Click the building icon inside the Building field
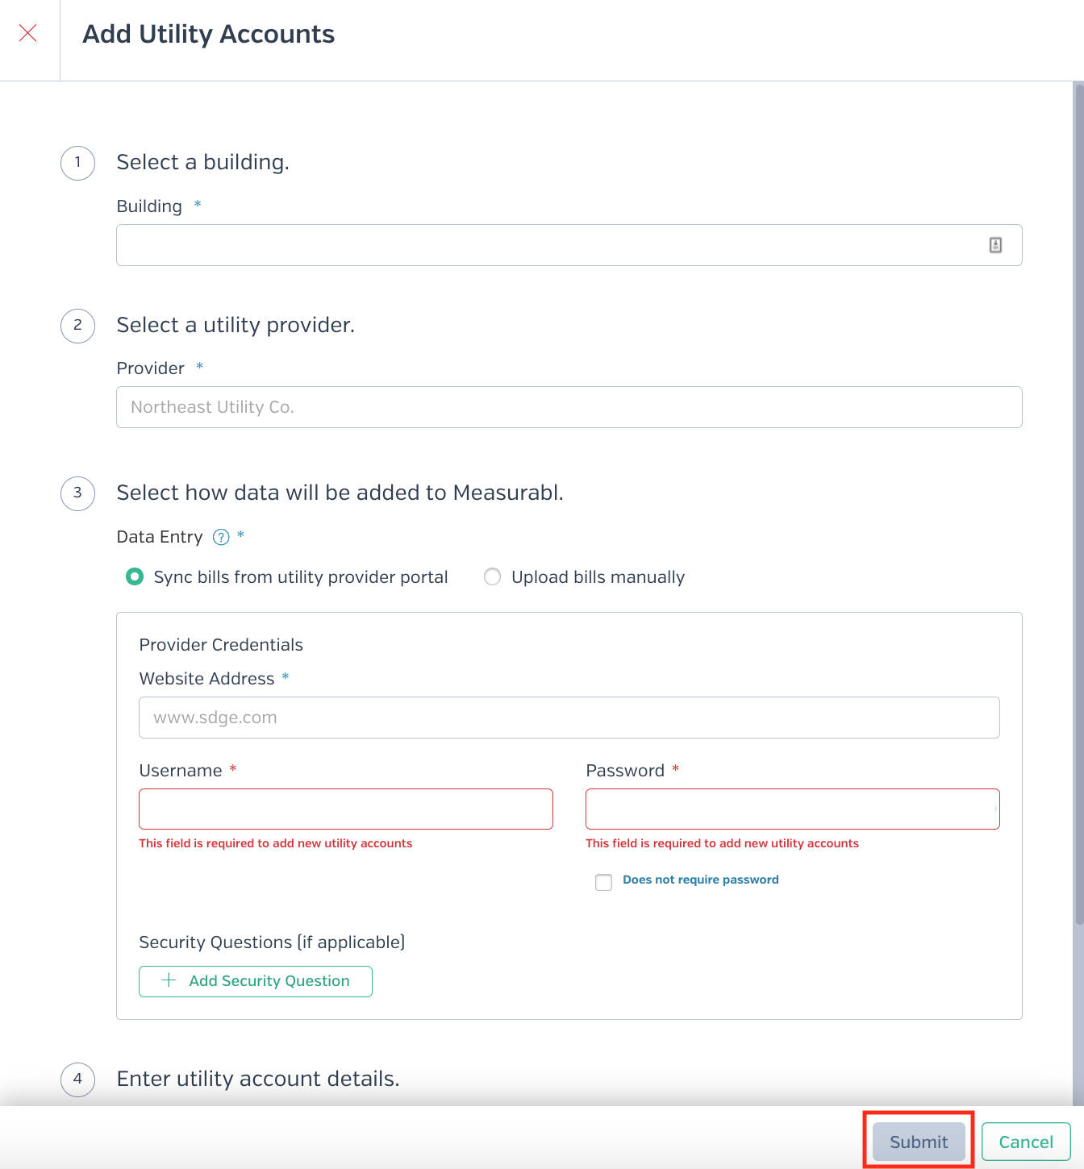Screen dimensions: 1084x1169 tap(995, 245)
